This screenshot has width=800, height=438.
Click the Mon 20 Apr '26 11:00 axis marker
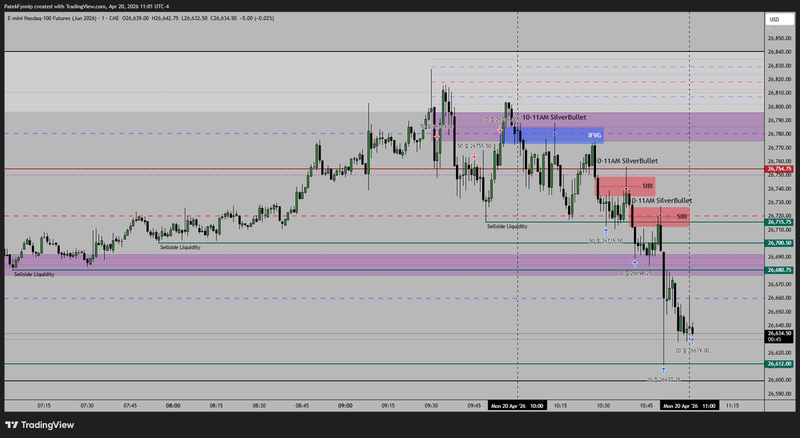690,405
